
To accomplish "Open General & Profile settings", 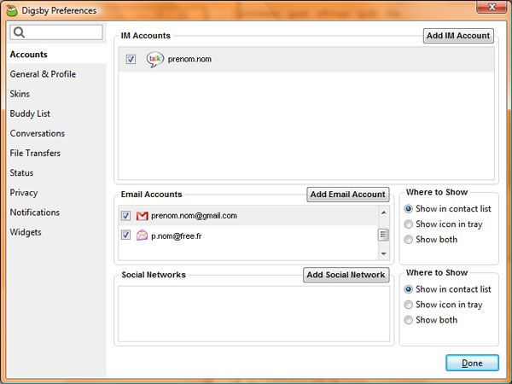I will (x=43, y=74).
